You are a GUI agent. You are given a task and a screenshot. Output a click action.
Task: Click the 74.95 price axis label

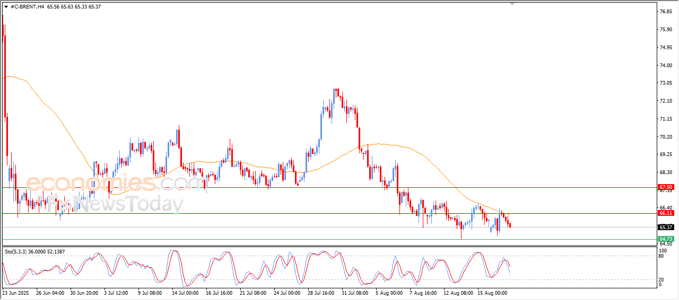coord(666,47)
